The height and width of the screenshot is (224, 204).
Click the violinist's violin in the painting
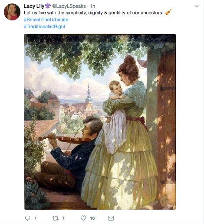[x=64, y=138]
